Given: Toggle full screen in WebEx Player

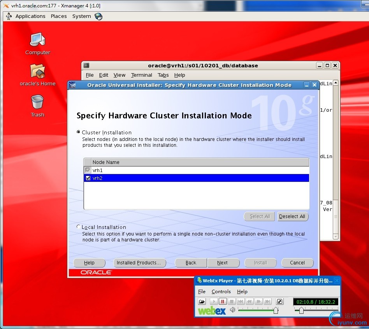Looking at the screenshot, I should [x=279, y=301].
